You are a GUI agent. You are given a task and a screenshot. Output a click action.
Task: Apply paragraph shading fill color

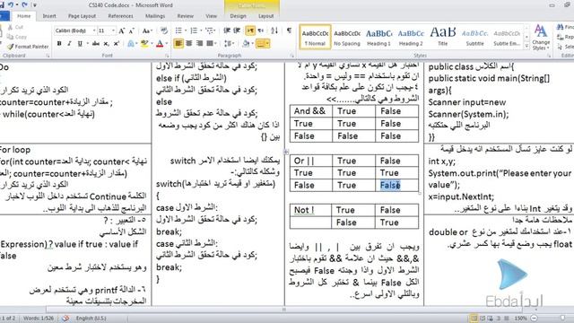246,44
